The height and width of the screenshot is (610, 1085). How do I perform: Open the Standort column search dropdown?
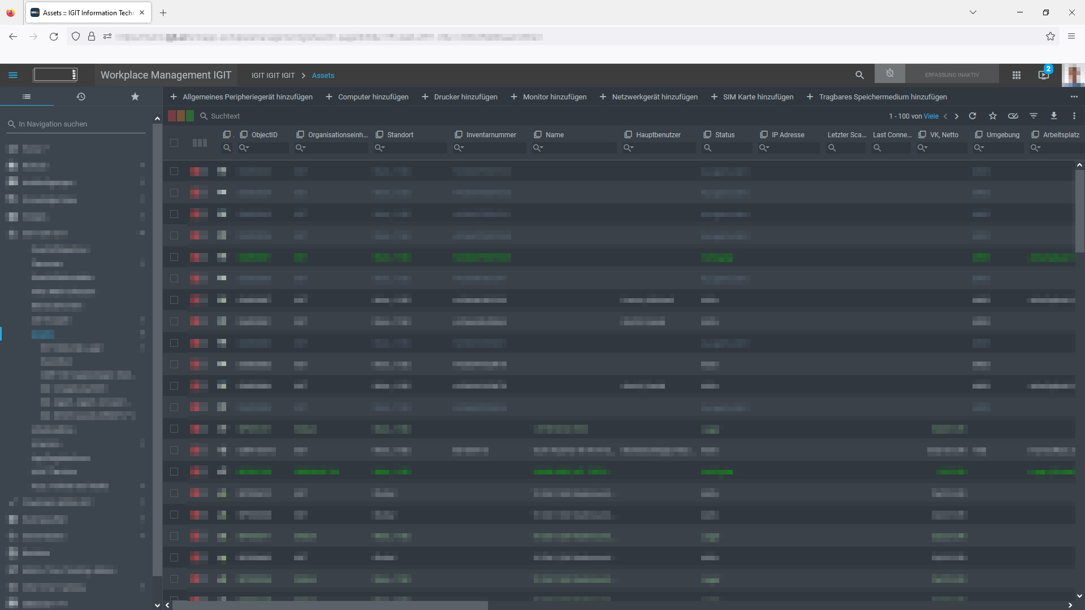[x=380, y=148]
